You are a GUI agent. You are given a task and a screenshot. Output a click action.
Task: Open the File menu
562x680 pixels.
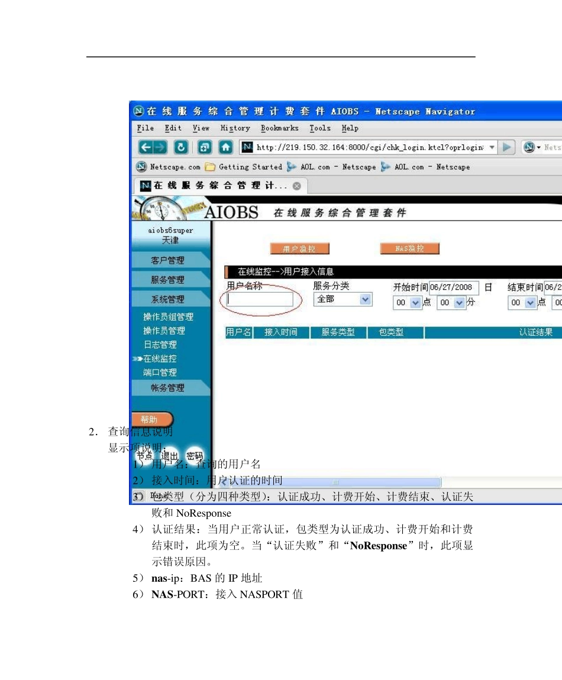pyautogui.click(x=145, y=128)
